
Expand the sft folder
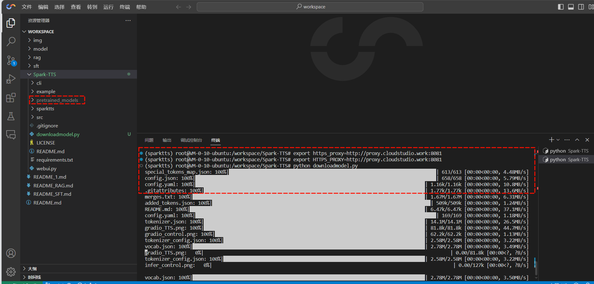(x=78, y=66)
